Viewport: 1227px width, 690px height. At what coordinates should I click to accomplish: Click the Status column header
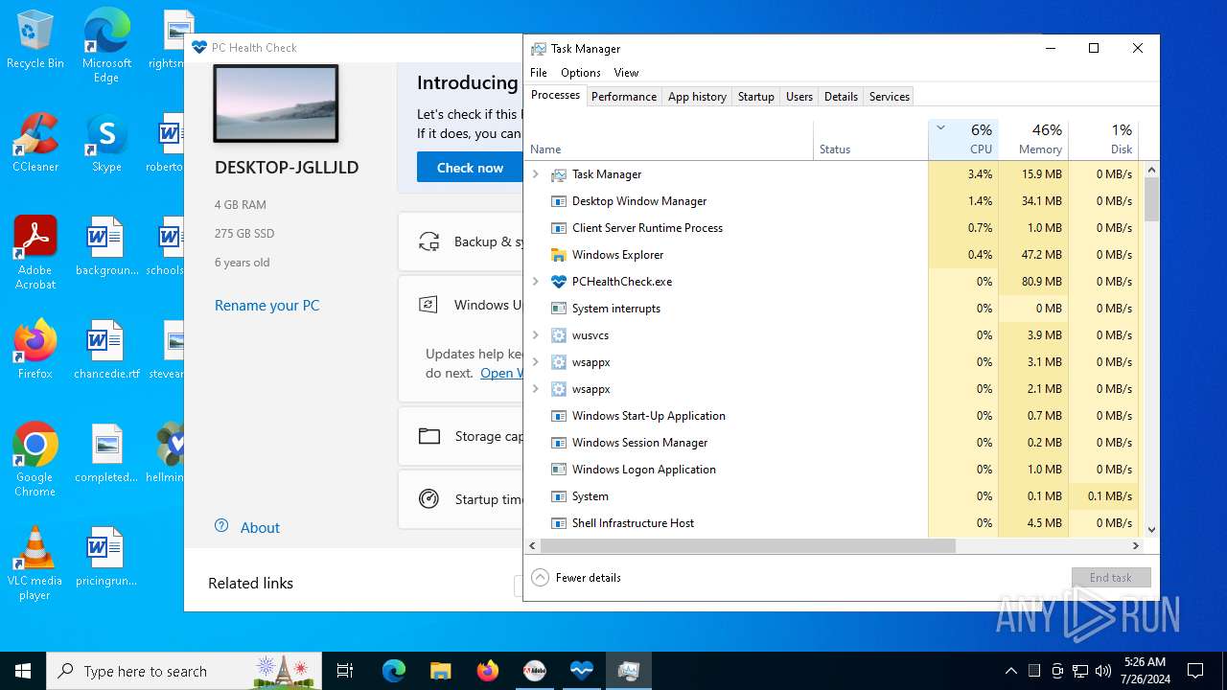pyautogui.click(x=870, y=139)
